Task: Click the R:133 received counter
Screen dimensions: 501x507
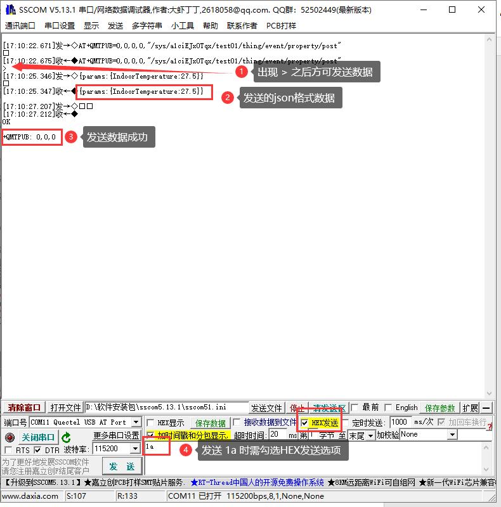Action: coord(127,496)
